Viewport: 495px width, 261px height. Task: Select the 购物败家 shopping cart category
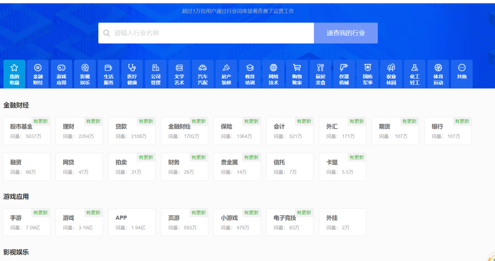tap(297, 74)
